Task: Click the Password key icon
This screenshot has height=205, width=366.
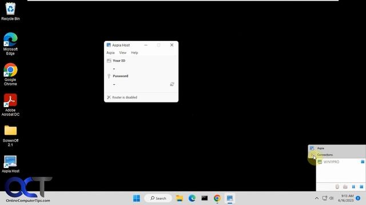Action: click(109, 76)
